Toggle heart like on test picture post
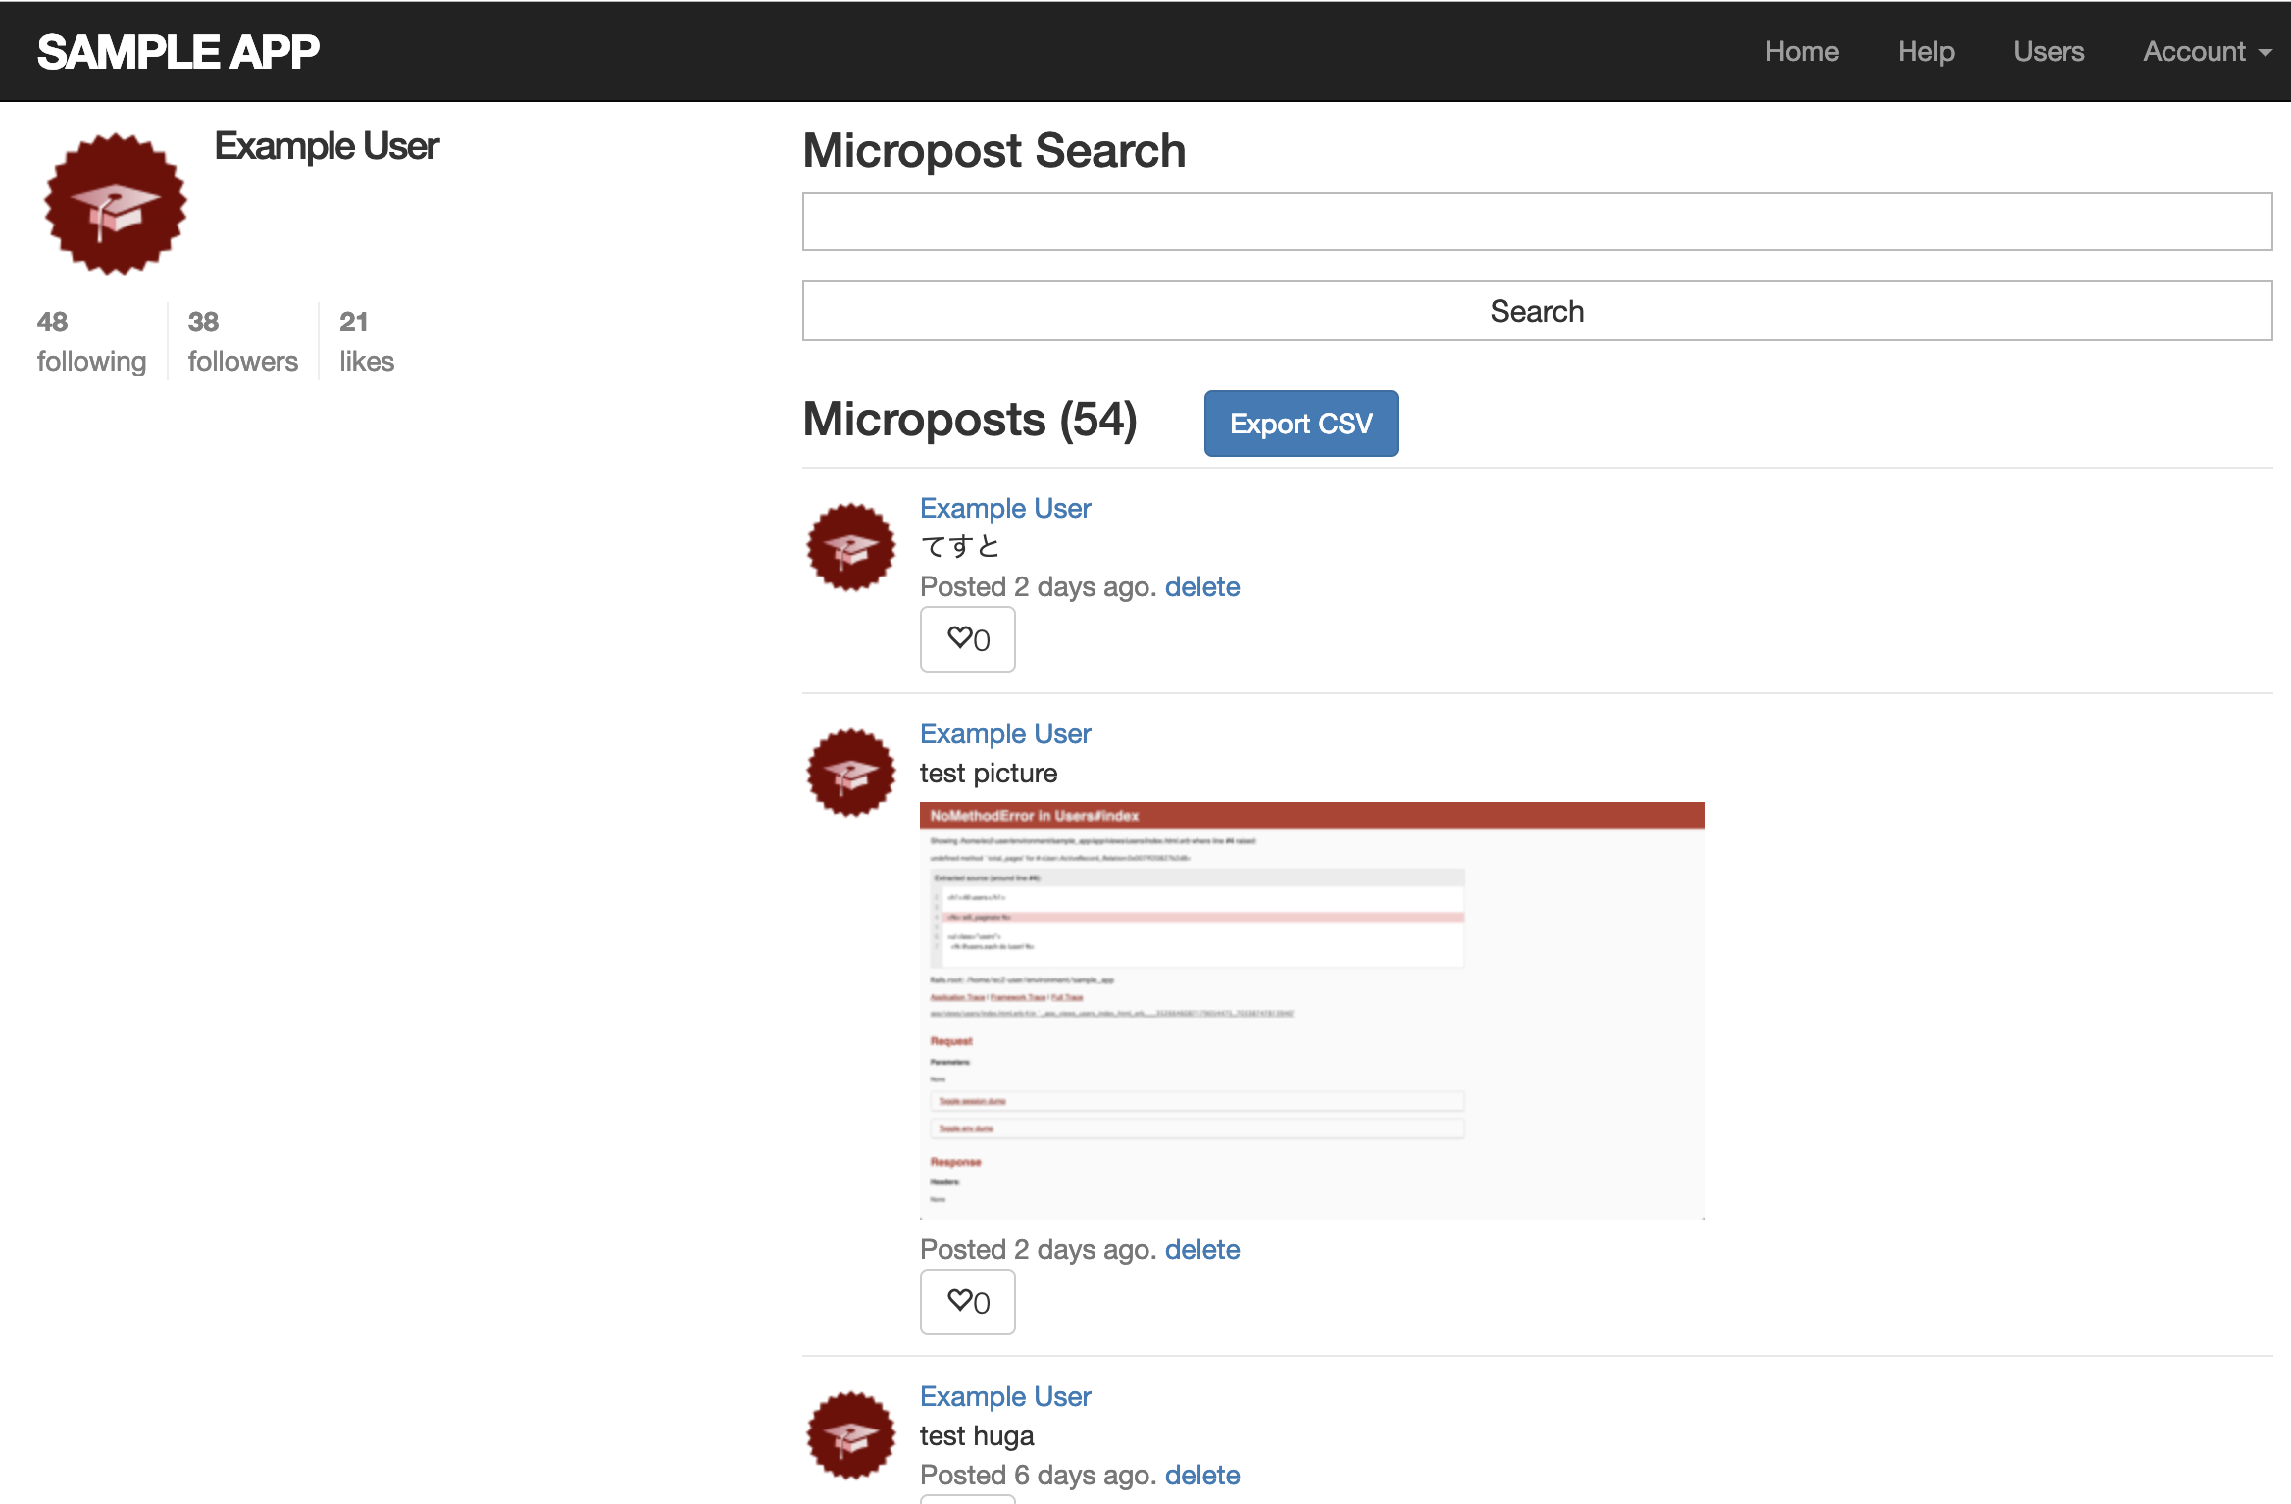Screen dimensions: 2291x1504 967,1302
